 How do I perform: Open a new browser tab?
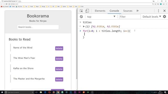tap(20, 1)
